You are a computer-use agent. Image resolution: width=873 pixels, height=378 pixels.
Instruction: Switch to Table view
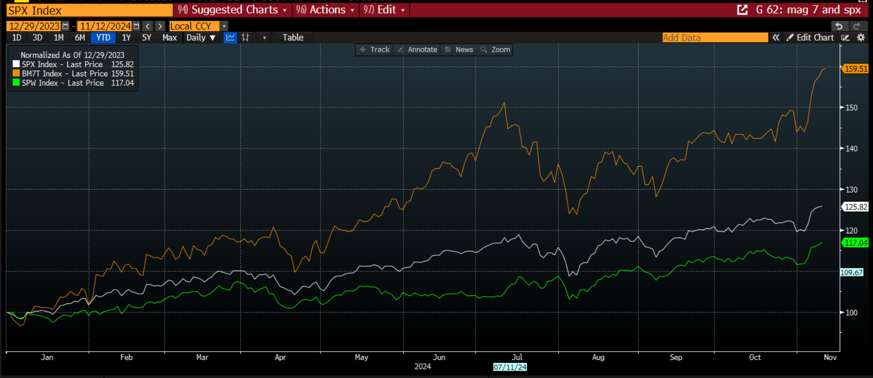[293, 37]
